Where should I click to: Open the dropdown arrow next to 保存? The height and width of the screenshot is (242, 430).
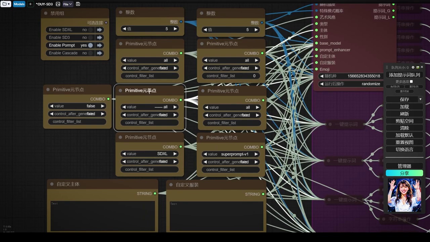[x=420, y=99]
